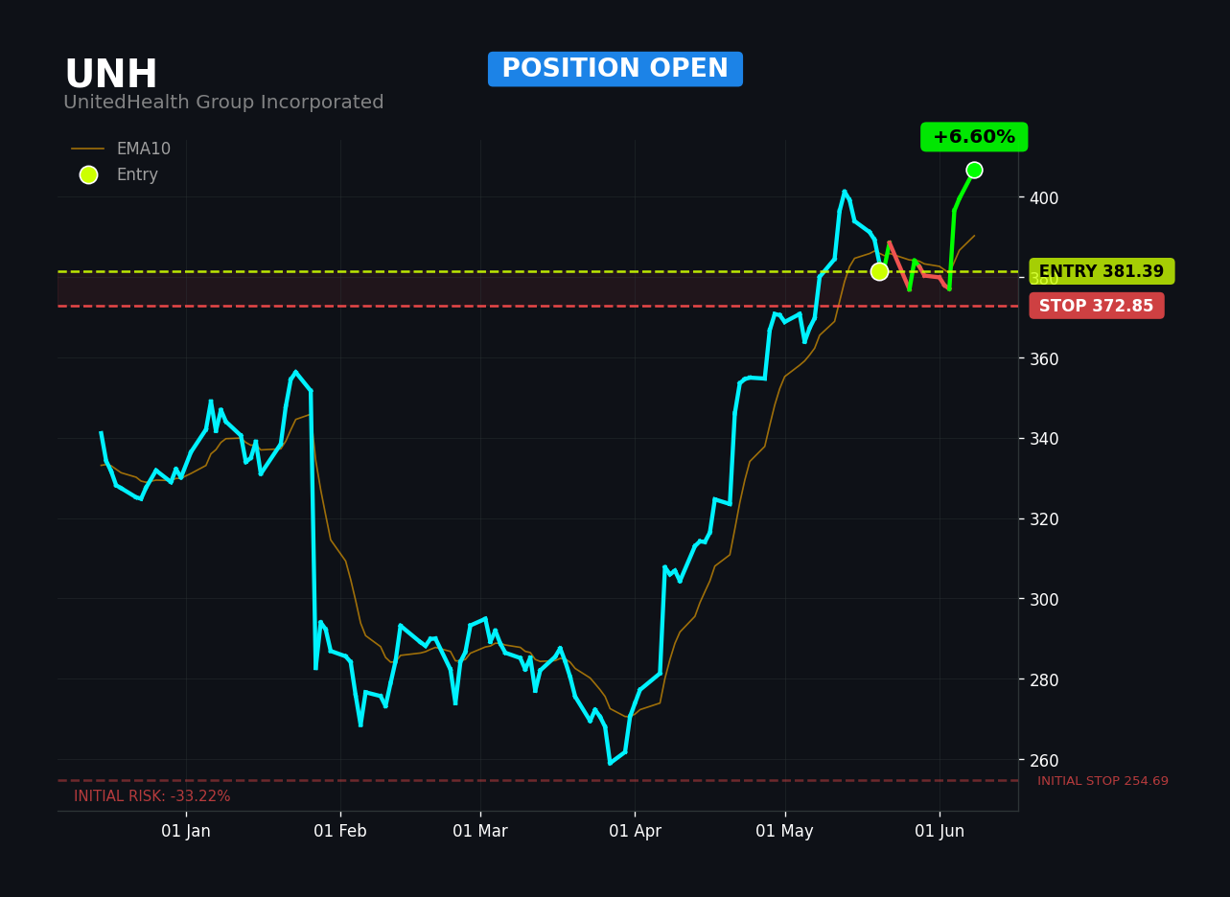Click the green current-price dot at chart end
Image resolution: width=1230 pixels, height=897 pixels.
pos(974,170)
